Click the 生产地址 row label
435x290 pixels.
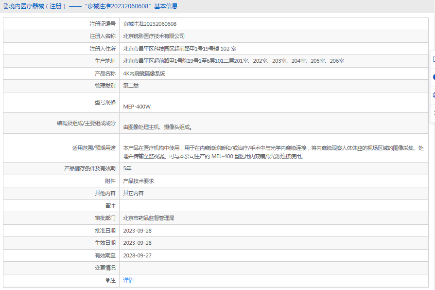105,61
